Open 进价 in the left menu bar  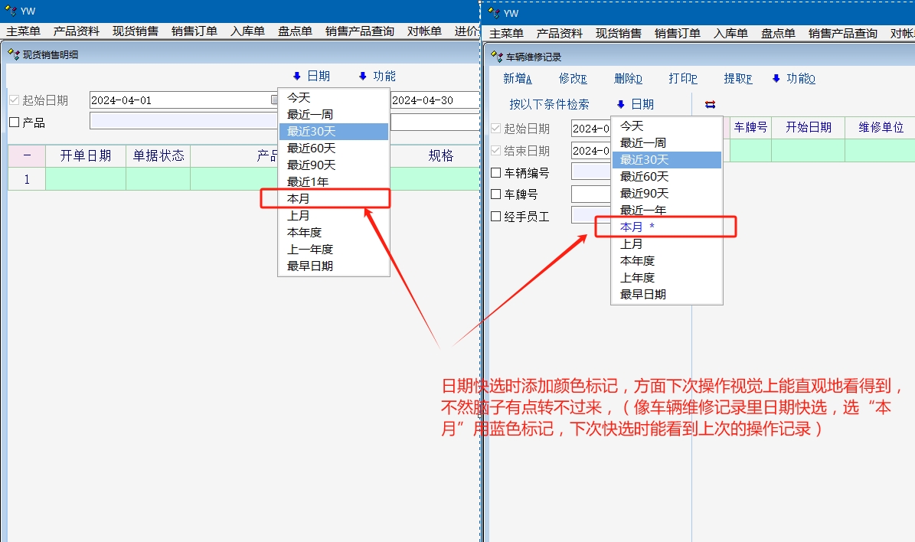[466, 31]
